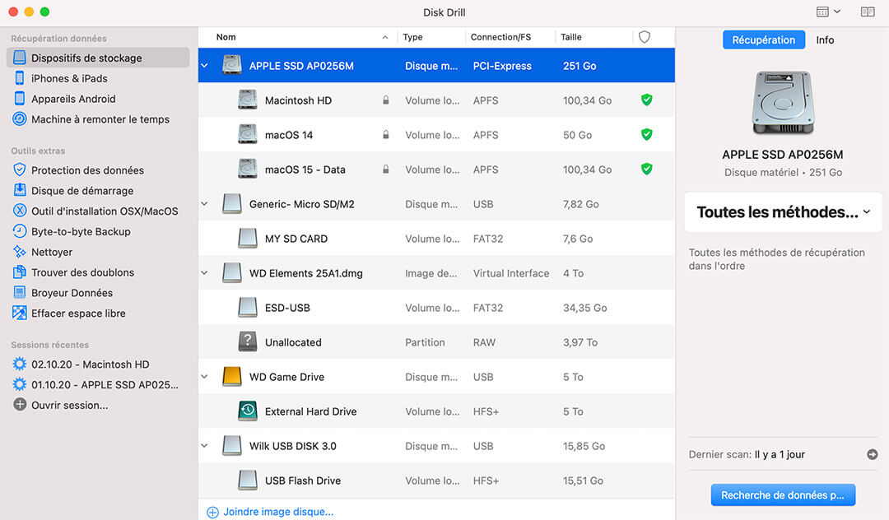Image resolution: width=889 pixels, height=520 pixels.
Task: Toggle protection shield for macOS 14
Action: pos(646,134)
